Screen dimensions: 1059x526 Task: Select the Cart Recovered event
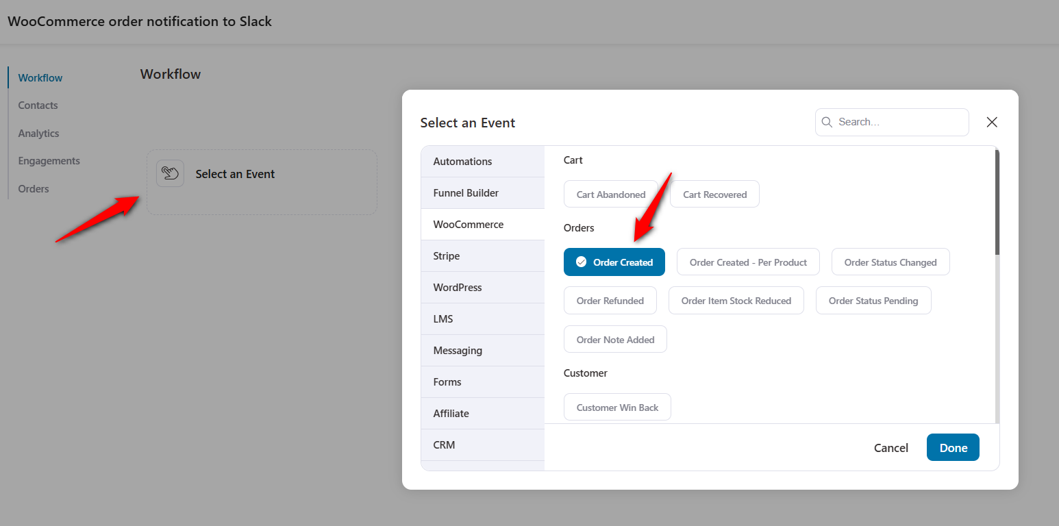(714, 194)
